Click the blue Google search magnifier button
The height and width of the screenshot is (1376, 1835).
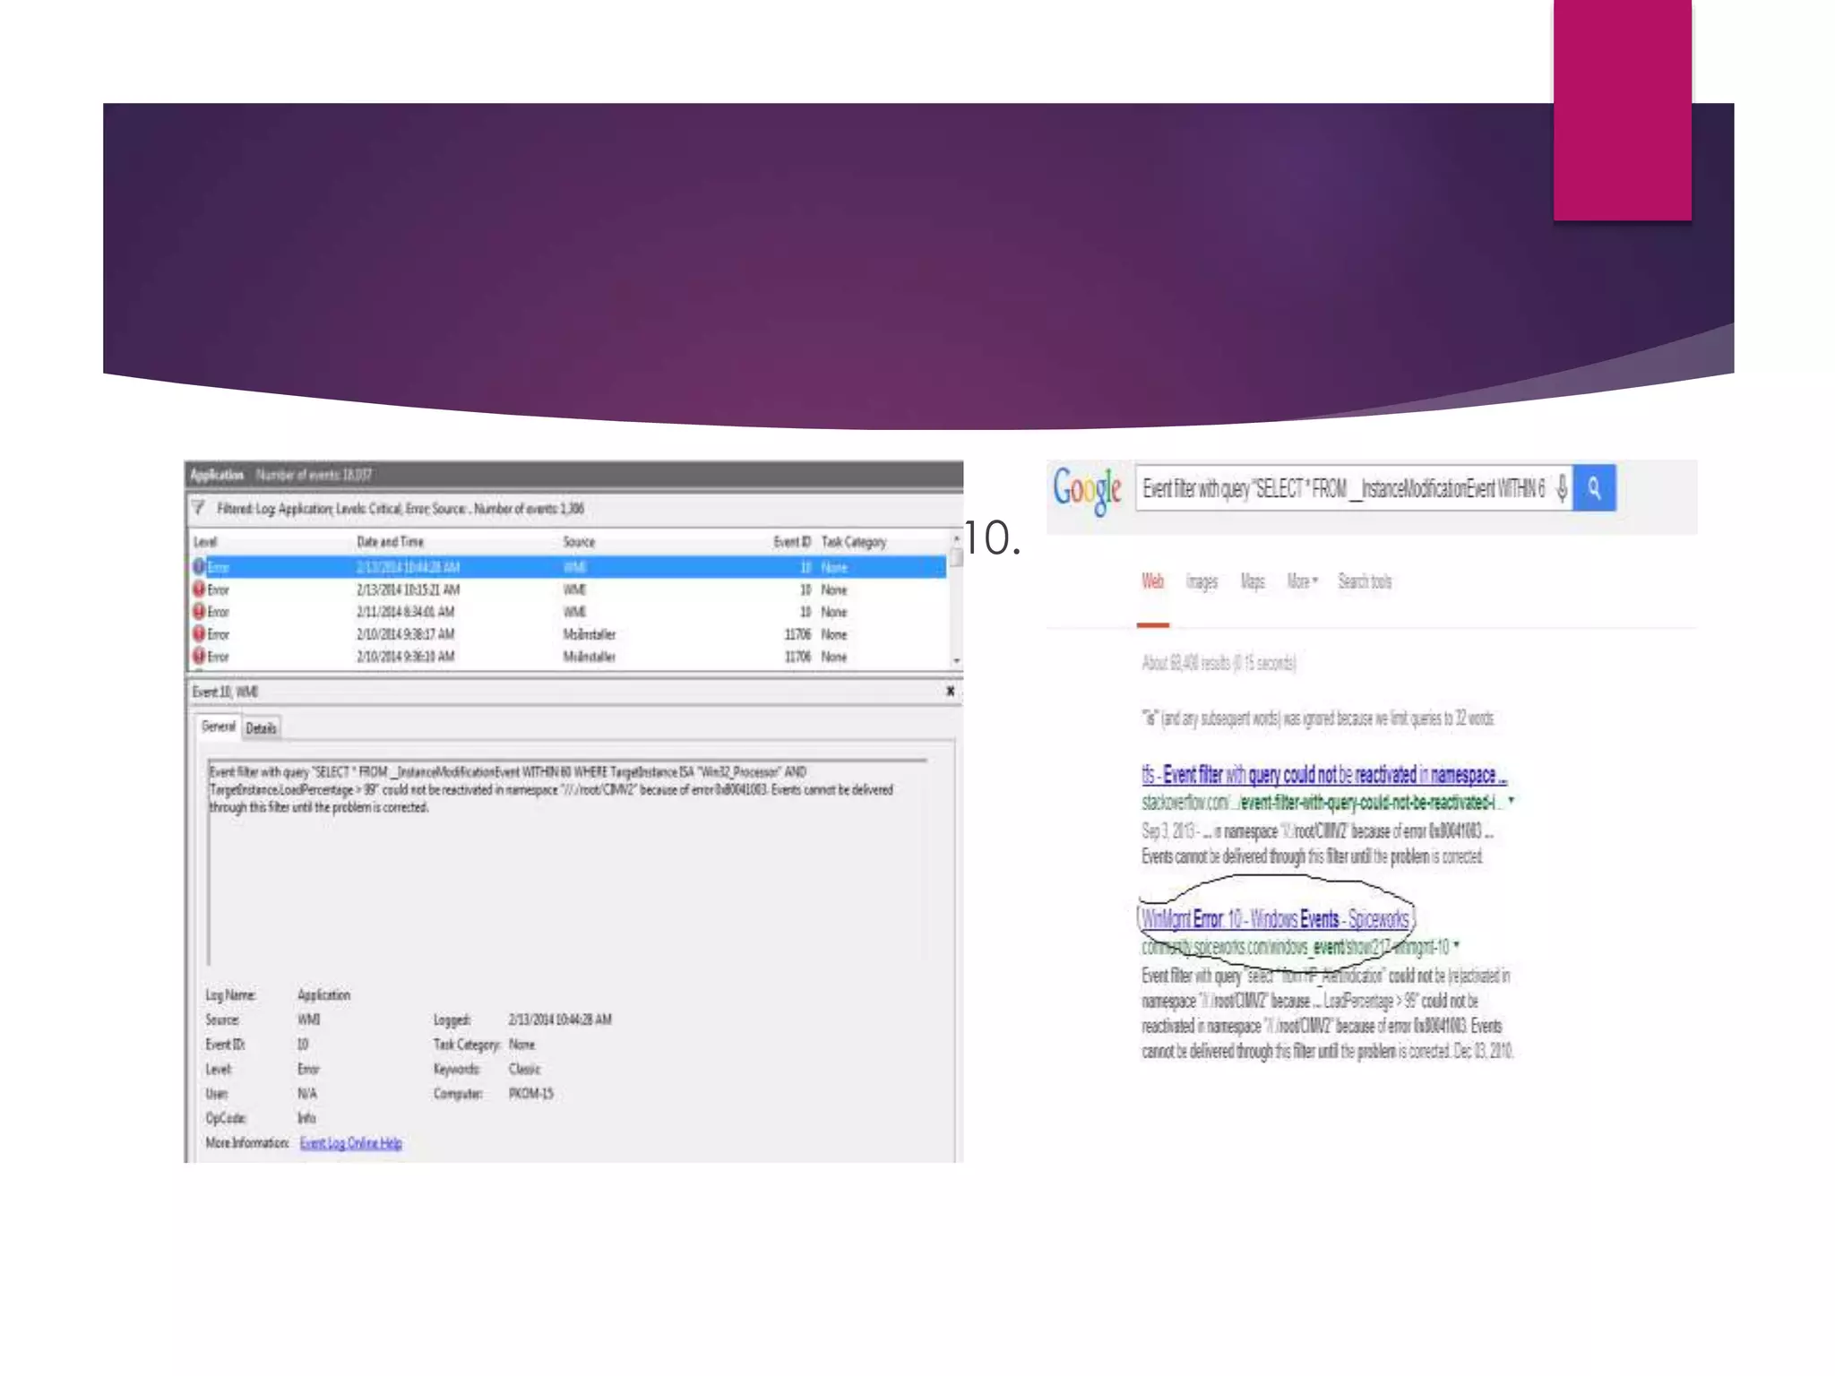pos(1594,487)
